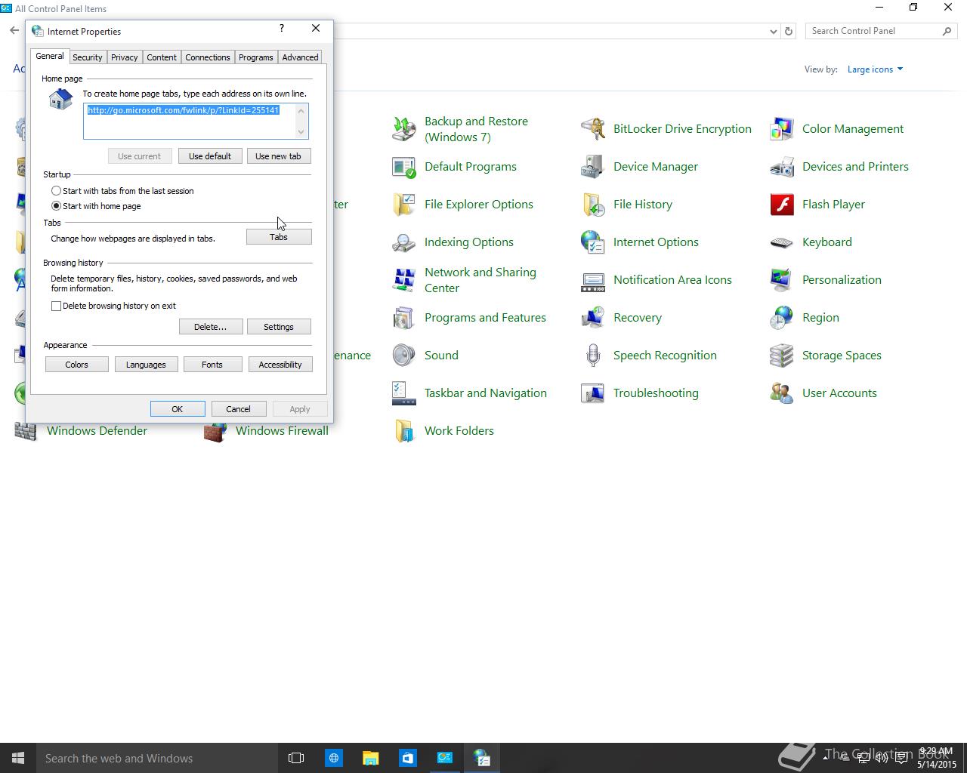Open the Personalization icon

click(x=782, y=280)
